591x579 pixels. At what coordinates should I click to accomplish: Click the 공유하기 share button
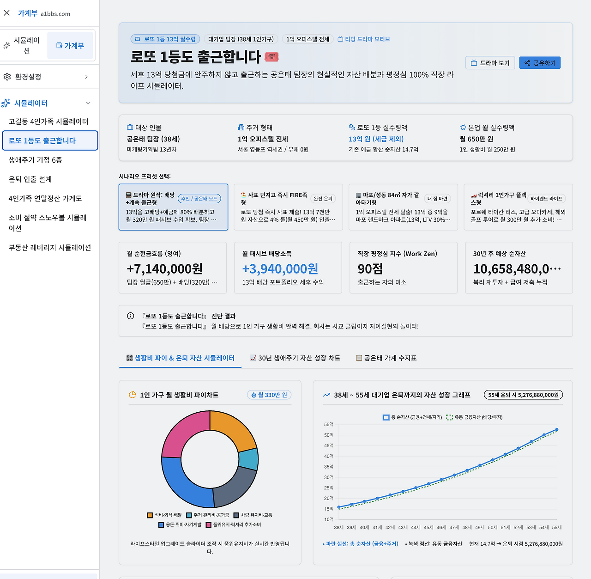(x=540, y=63)
